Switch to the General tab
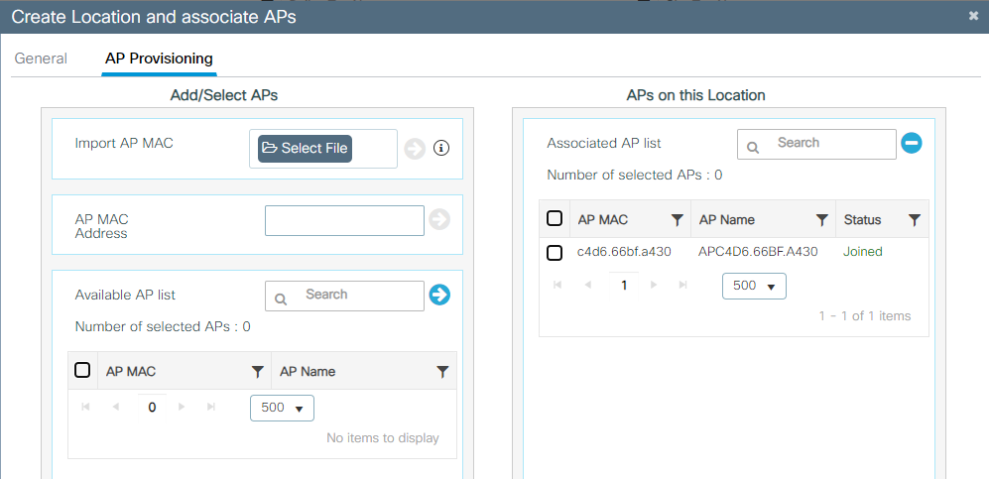The width and height of the screenshot is (989, 479). 41,59
